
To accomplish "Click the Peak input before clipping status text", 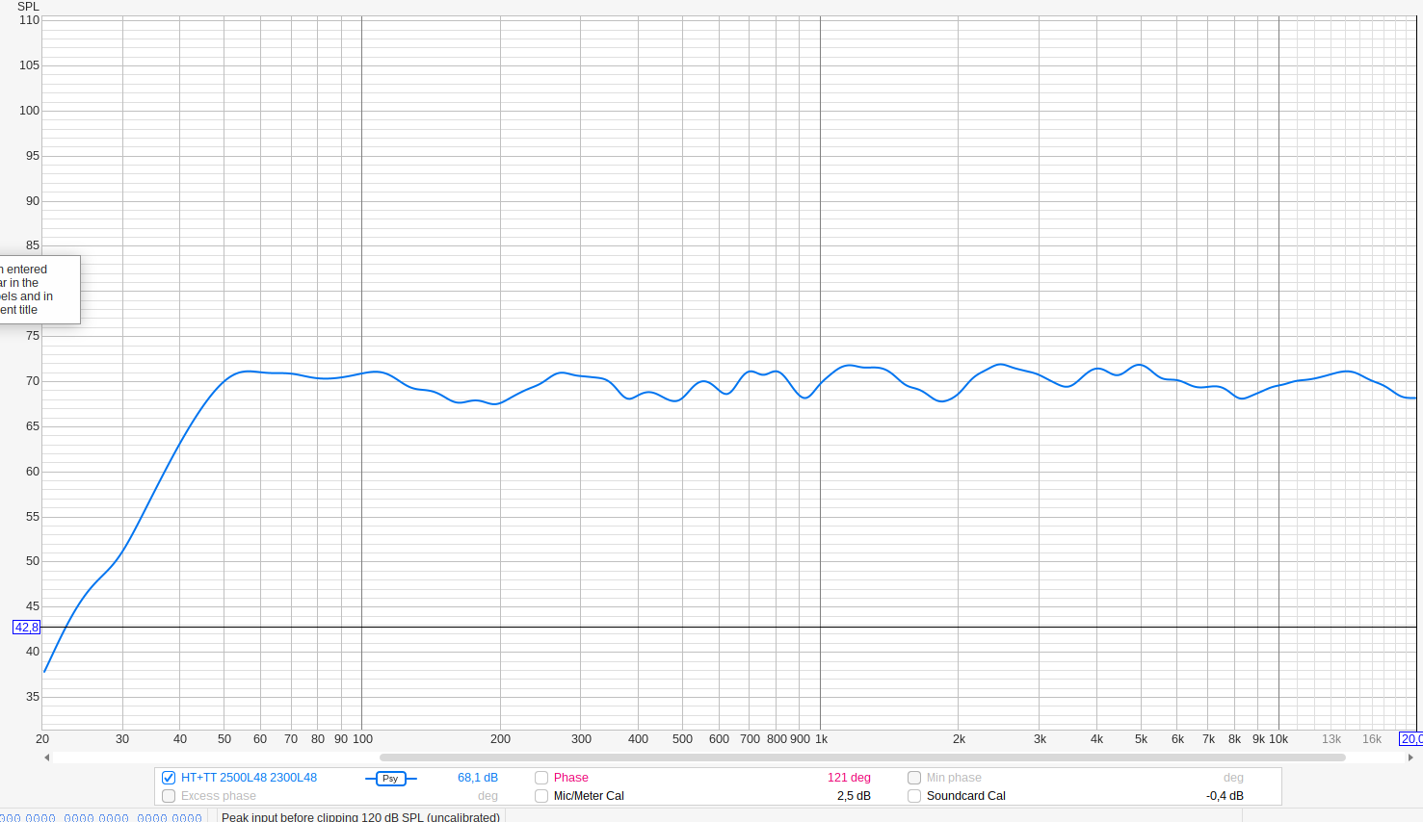I will 360,816.
